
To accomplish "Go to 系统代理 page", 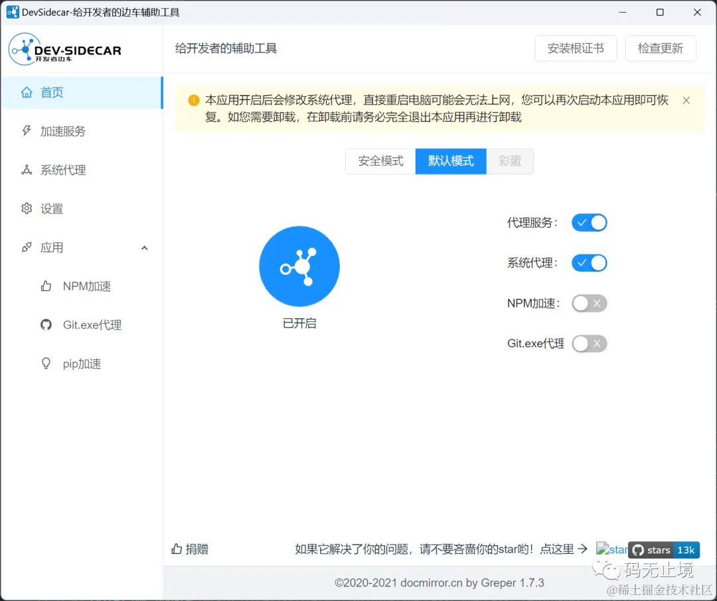I will click(82, 170).
